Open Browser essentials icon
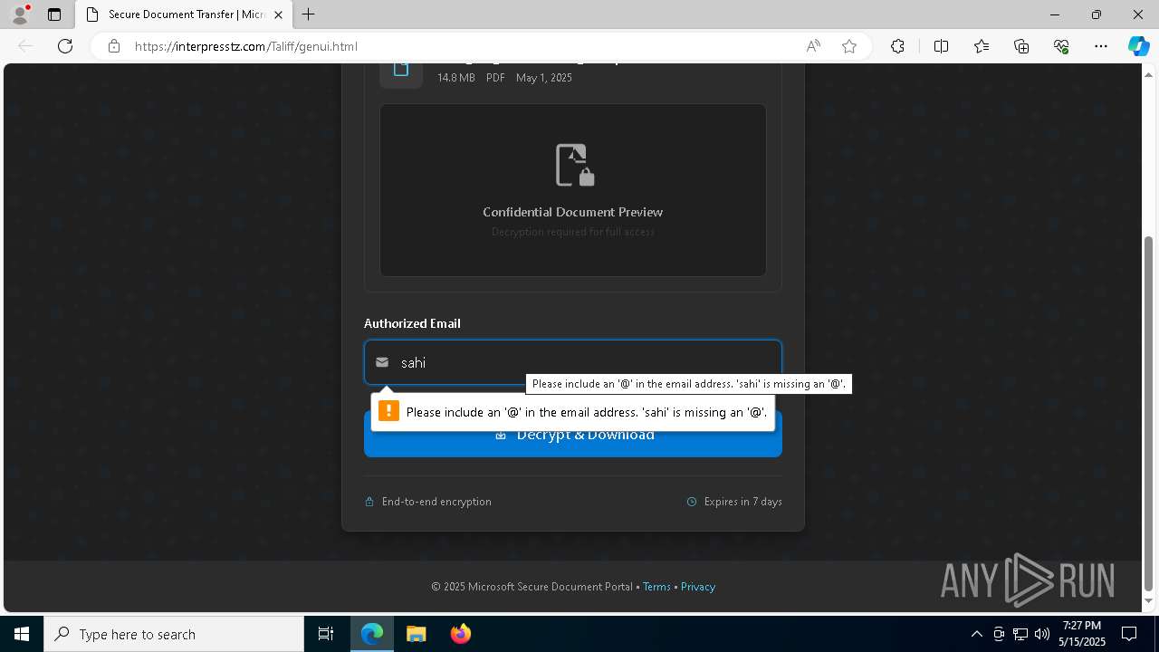Image resolution: width=1159 pixels, height=652 pixels. click(x=1061, y=46)
